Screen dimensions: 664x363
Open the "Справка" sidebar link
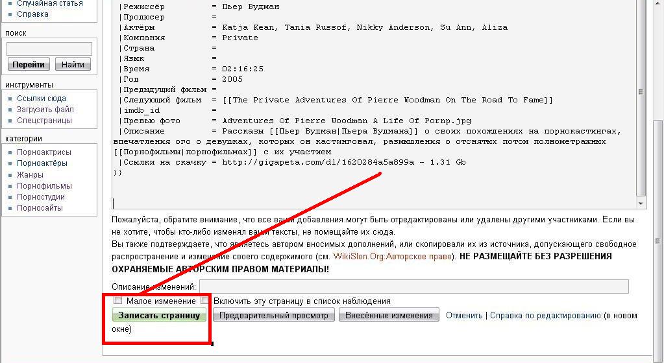(32, 14)
